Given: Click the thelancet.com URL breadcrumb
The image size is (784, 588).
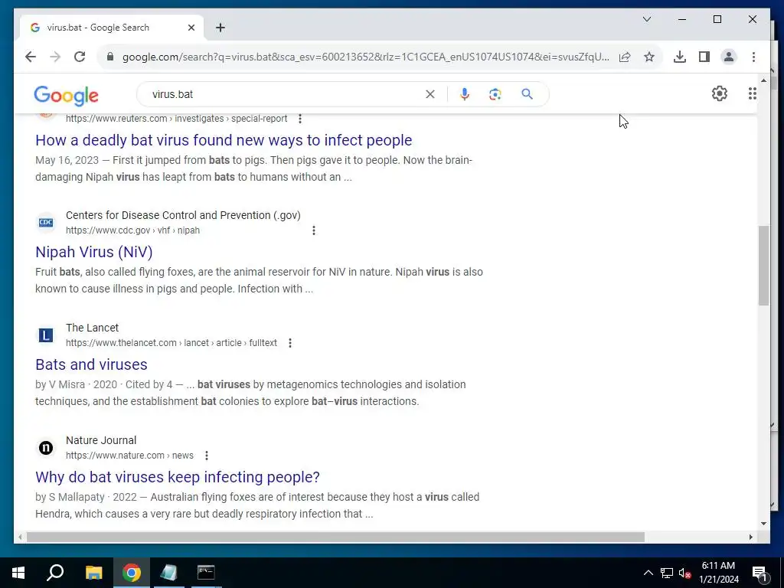Looking at the screenshot, I should (171, 343).
